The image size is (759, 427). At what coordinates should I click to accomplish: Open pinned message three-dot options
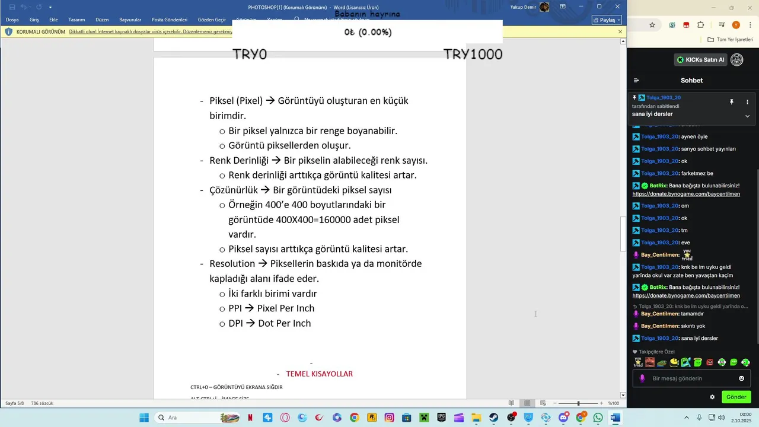pyautogui.click(x=747, y=102)
